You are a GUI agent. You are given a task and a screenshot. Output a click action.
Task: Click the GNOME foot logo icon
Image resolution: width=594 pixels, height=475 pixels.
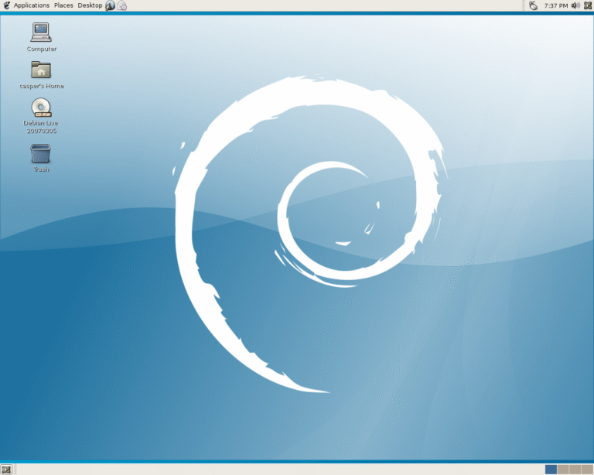[x=7, y=5]
